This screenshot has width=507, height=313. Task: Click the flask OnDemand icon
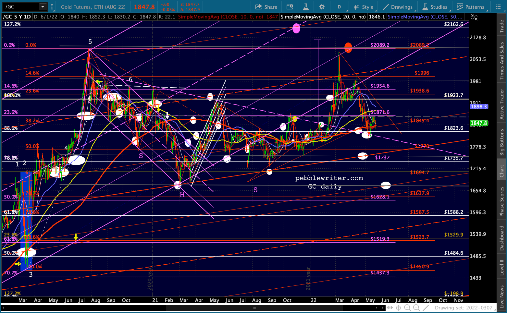pos(305,7)
